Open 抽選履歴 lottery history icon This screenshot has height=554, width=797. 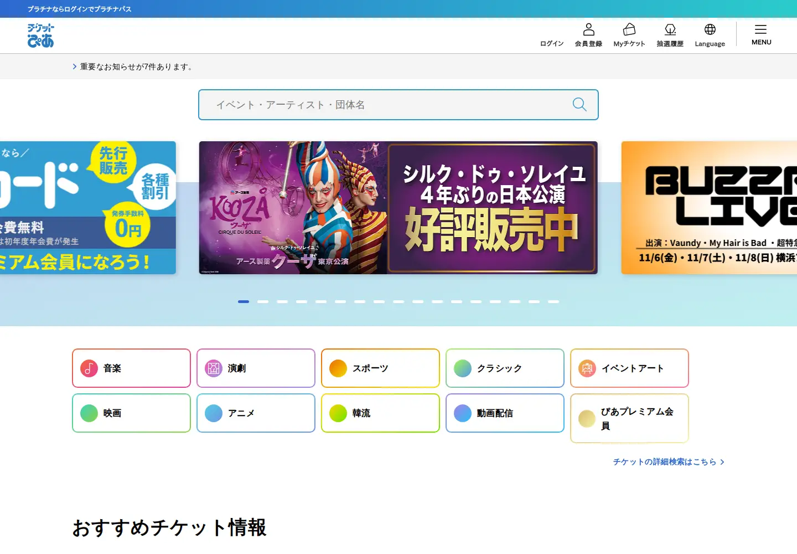pos(670,29)
